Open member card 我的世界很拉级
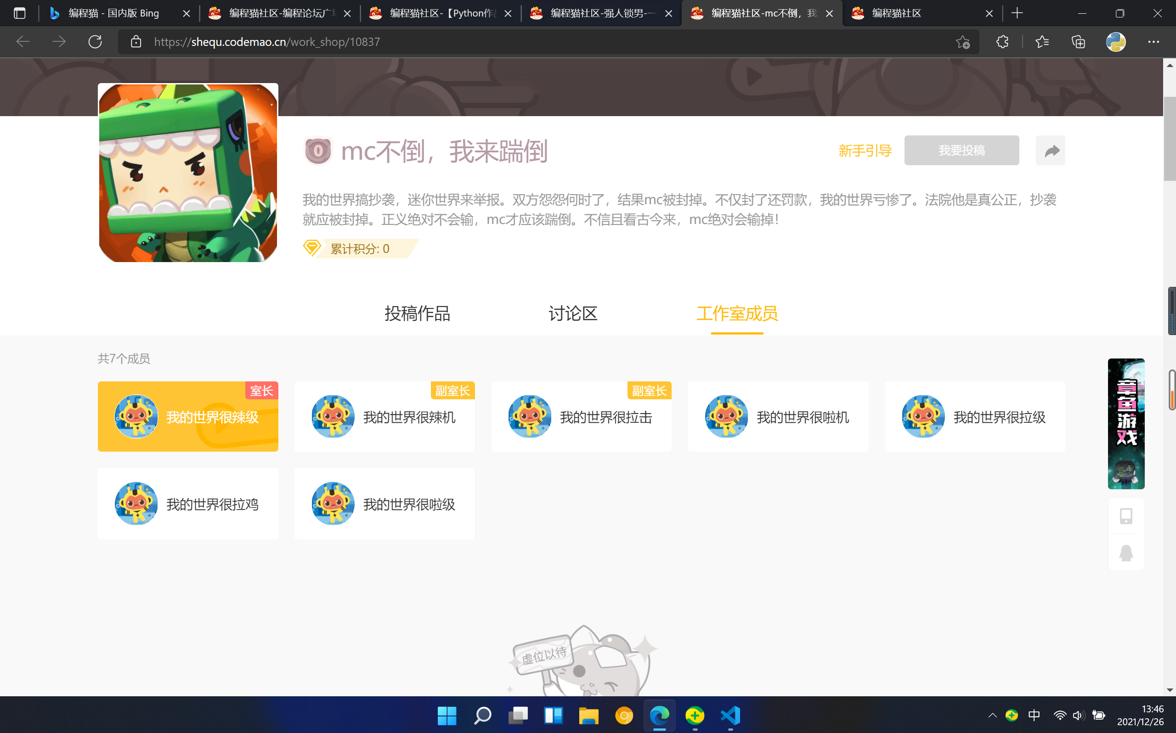This screenshot has width=1176, height=733. (x=975, y=416)
